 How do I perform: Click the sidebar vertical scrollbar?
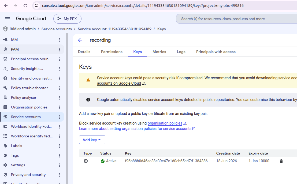pos(67,108)
